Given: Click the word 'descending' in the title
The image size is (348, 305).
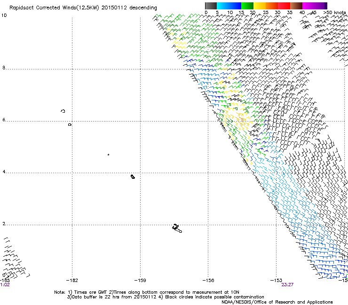Looking at the screenshot, I should 143,8.
